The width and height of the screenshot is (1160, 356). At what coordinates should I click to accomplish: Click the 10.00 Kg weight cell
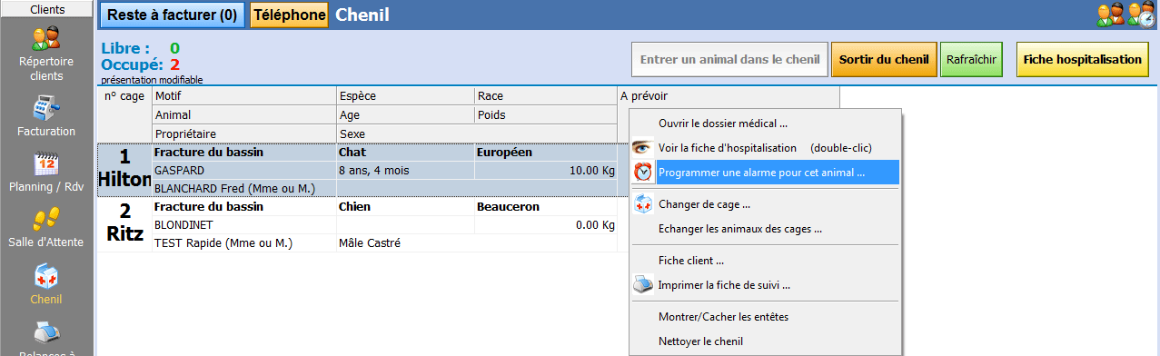(x=545, y=170)
